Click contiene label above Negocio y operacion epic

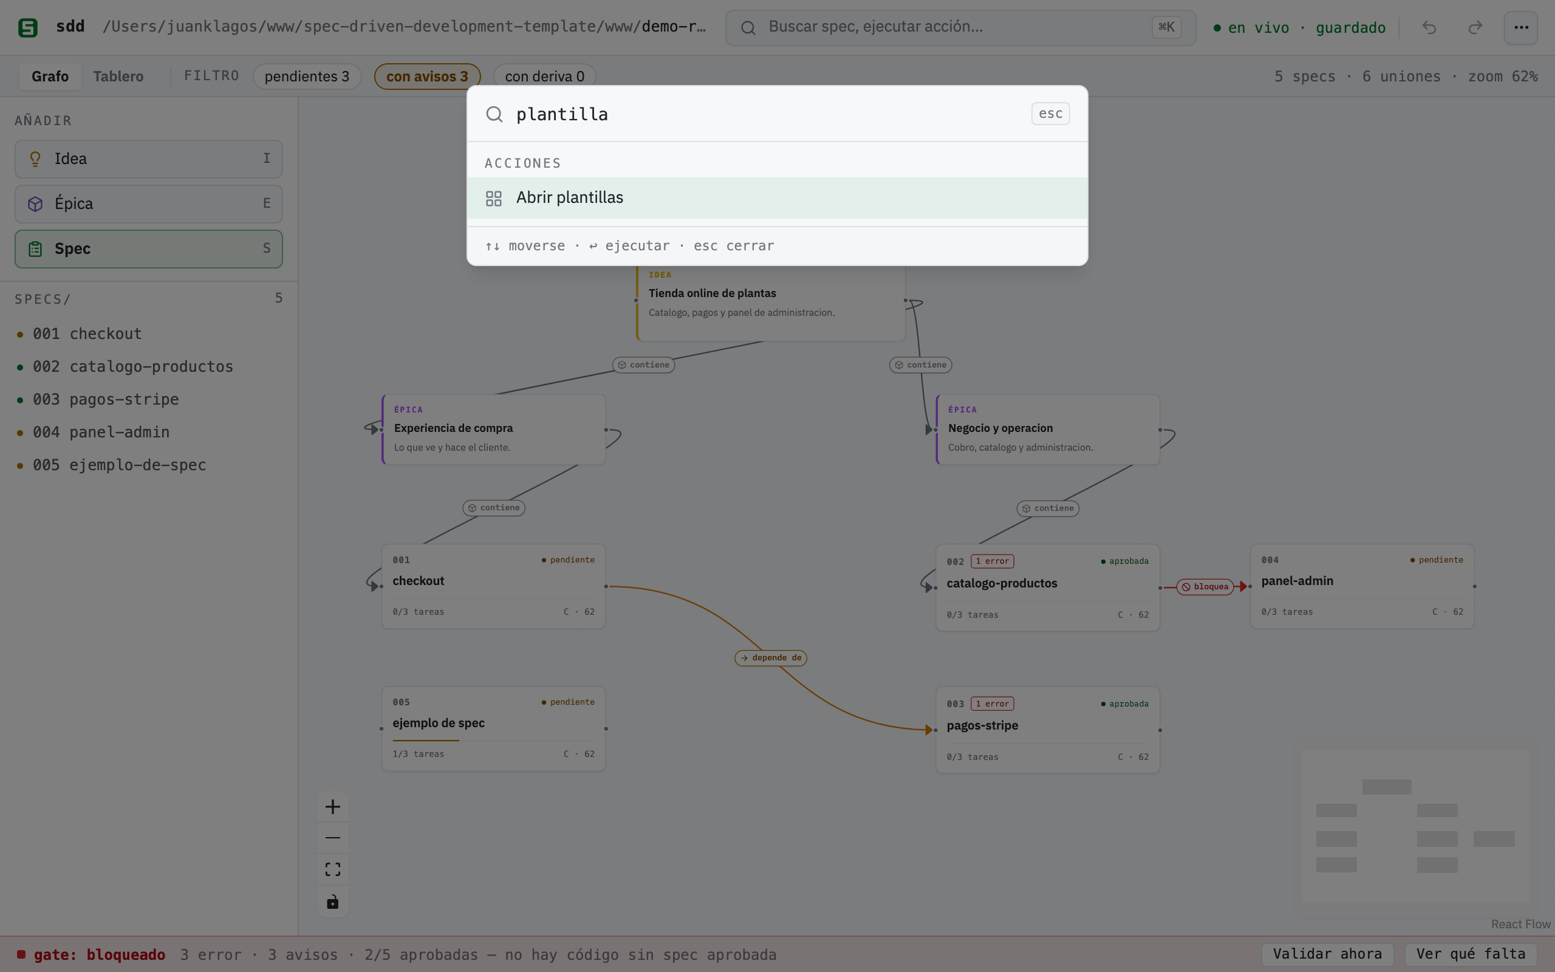[920, 365]
